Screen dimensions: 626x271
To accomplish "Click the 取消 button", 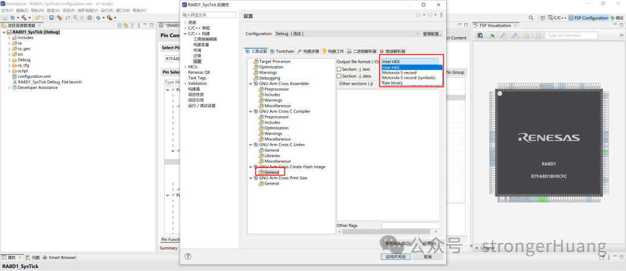I will [428, 256].
